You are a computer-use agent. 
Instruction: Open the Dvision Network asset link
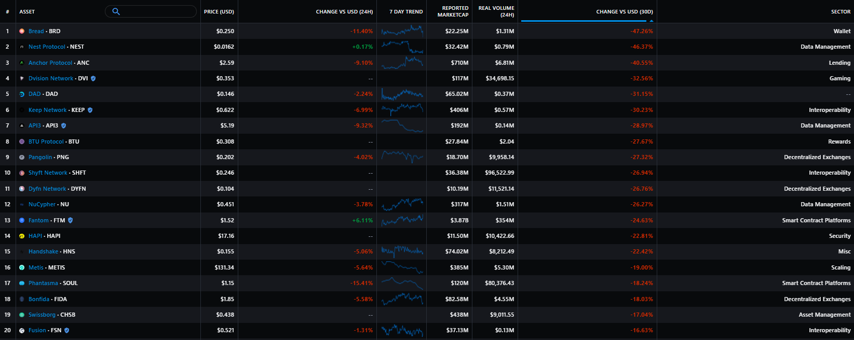coord(51,78)
